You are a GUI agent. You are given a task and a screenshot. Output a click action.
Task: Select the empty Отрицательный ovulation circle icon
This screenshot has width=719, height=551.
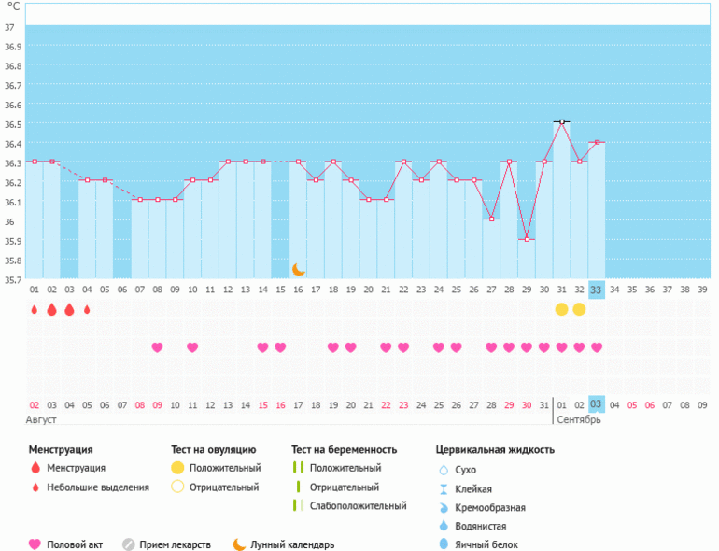tap(177, 487)
